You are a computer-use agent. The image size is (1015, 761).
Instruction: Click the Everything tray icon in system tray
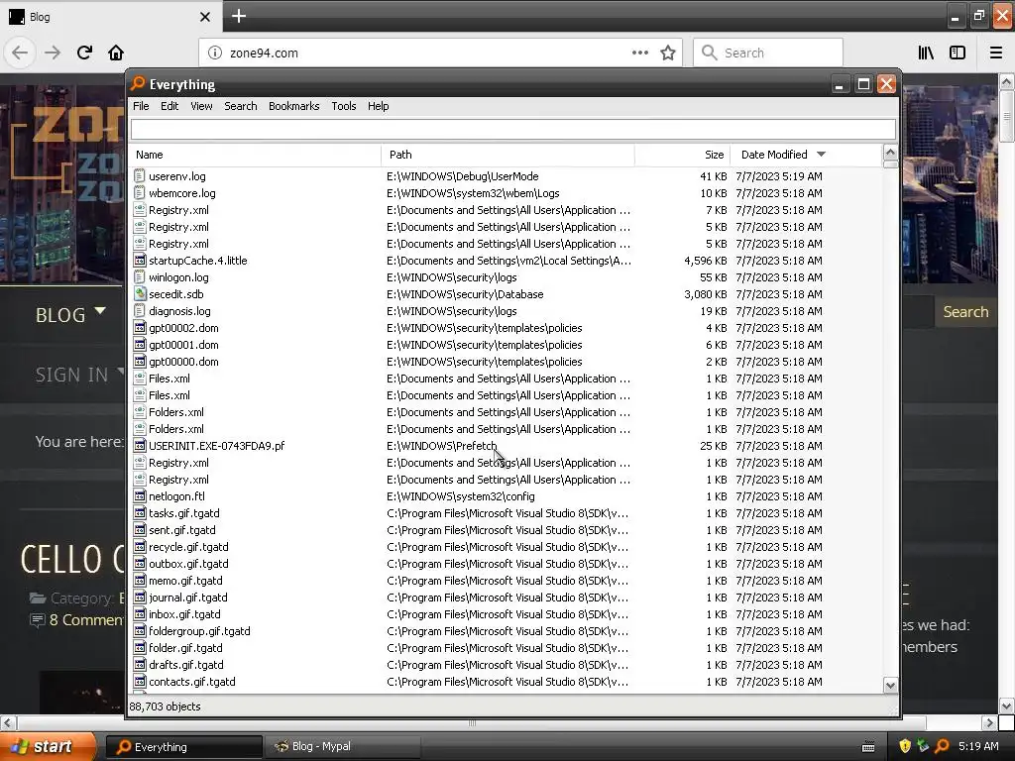click(x=942, y=746)
